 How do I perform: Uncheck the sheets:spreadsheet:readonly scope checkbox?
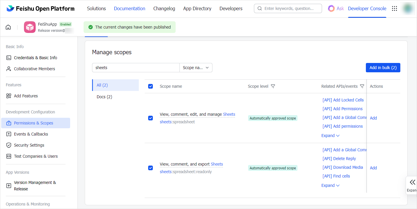tap(150, 168)
